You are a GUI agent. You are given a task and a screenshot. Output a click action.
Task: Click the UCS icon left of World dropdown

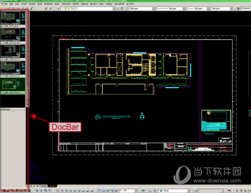coord(150,190)
